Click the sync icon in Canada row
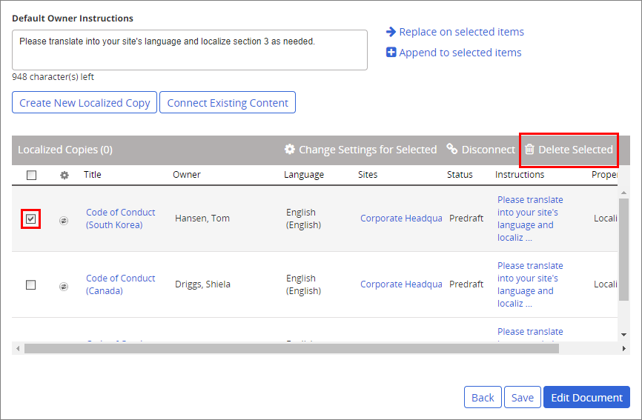Screen dimensions: 642x420 (64, 285)
